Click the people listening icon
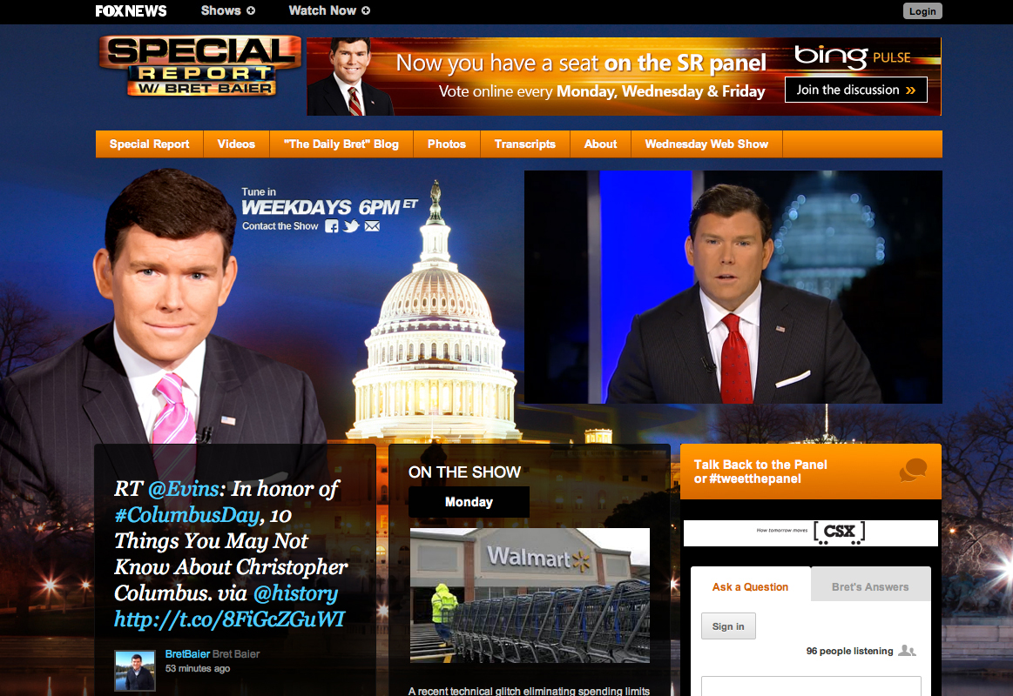 (x=907, y=651)
